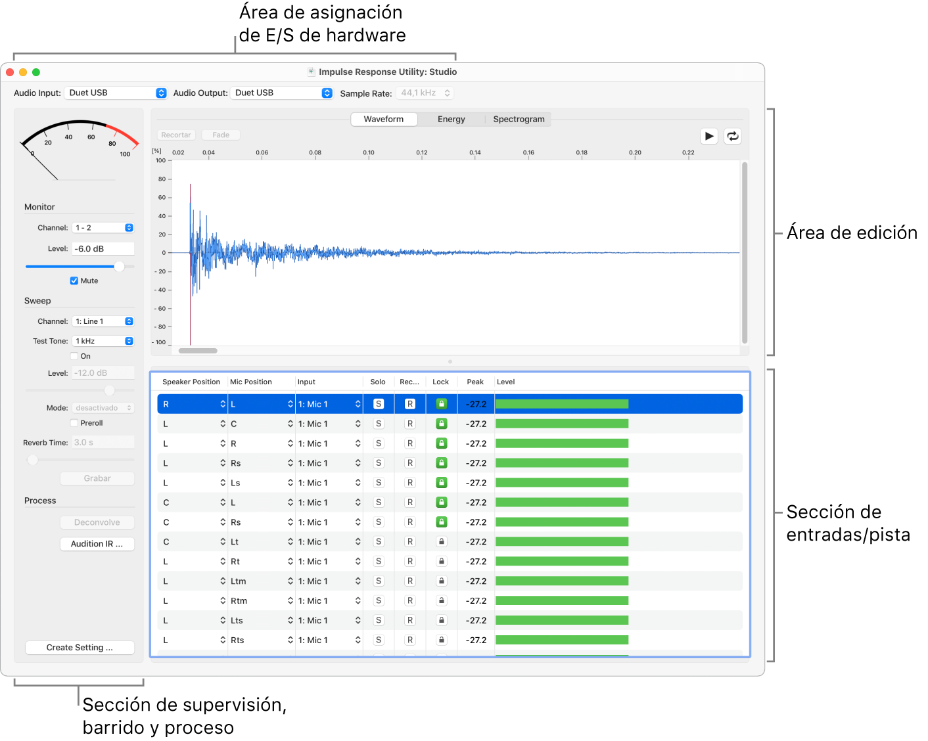Record-enable the L / Ltm track

[410, 581]
